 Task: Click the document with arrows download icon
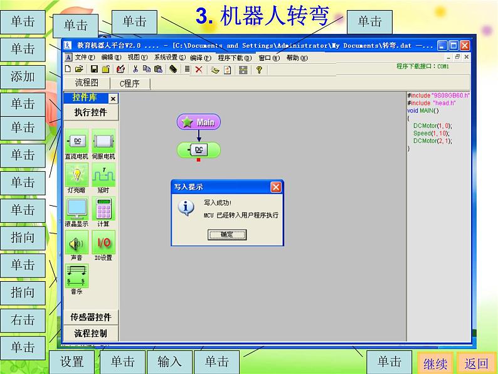coord(228,70)
